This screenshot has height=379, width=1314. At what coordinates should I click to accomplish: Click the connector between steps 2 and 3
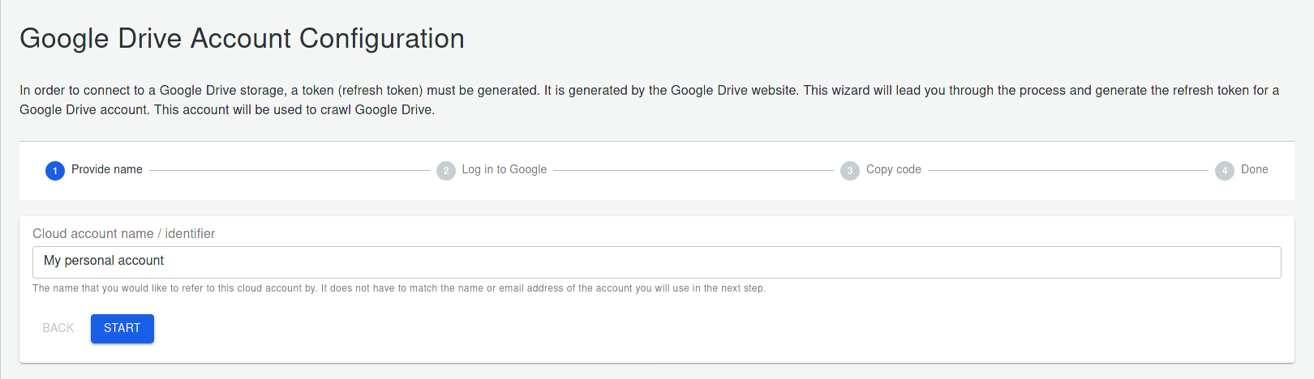(693, 171)
